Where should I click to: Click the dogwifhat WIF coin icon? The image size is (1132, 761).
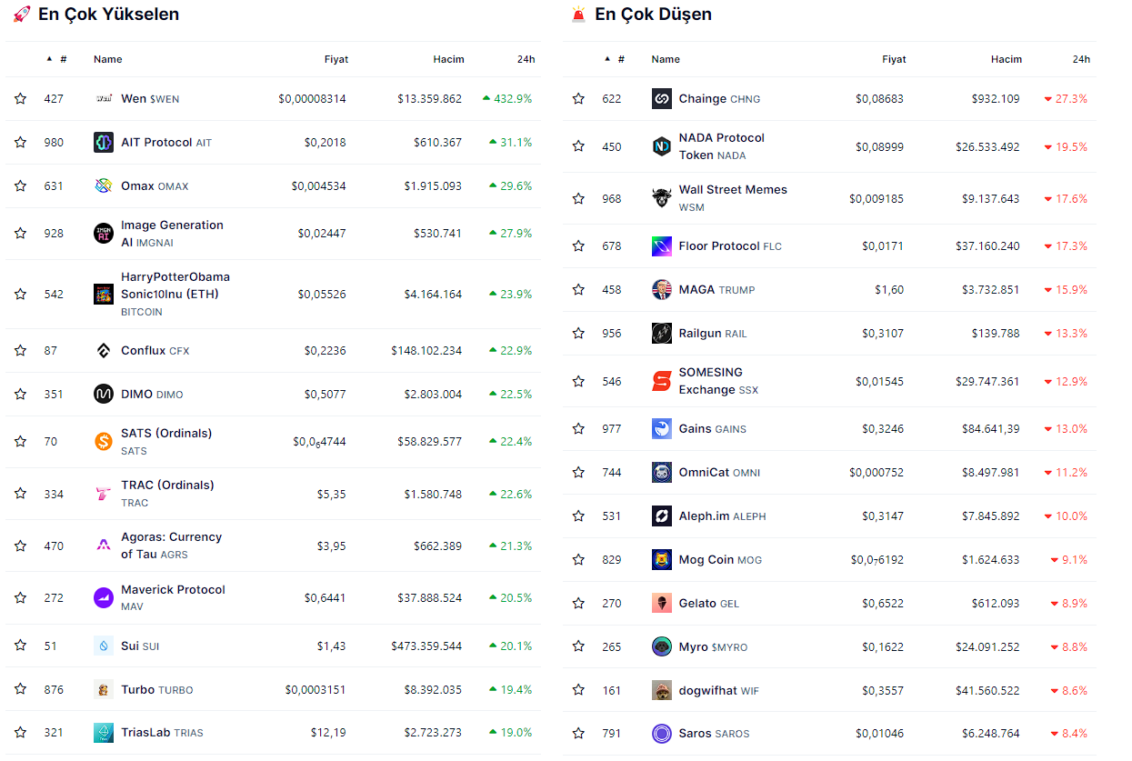pyautogui.click(x=662, y=691)
